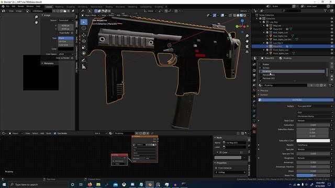The height and width of the screenshot is (188, 335).
Task: Open the Window menu
Action: (30, 6)
